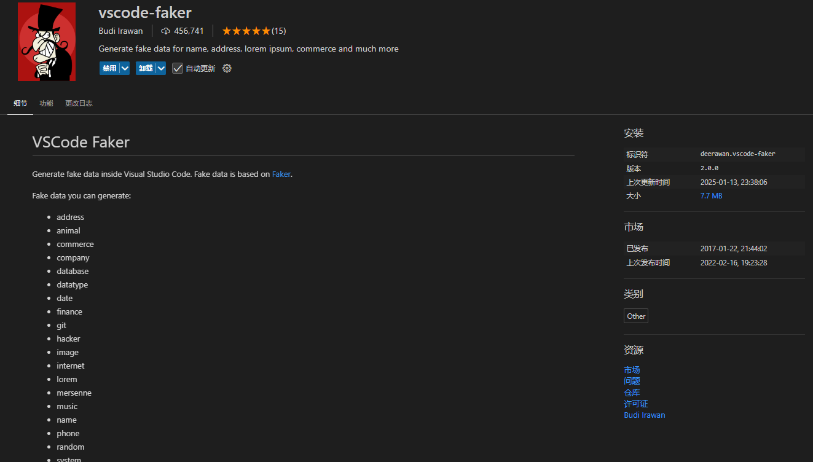
Task: Switch to the 功能 features tab
Action: 46,103
